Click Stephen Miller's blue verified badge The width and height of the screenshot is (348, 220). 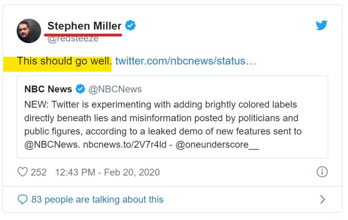point(130,26)
